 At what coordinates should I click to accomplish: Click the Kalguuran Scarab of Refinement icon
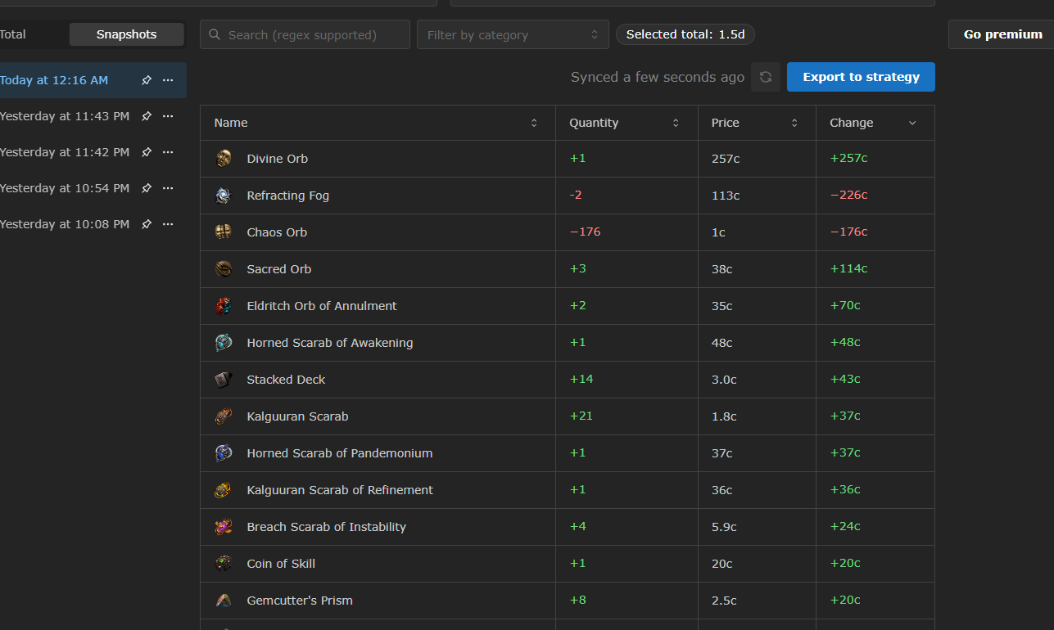[x=224, y=490]
